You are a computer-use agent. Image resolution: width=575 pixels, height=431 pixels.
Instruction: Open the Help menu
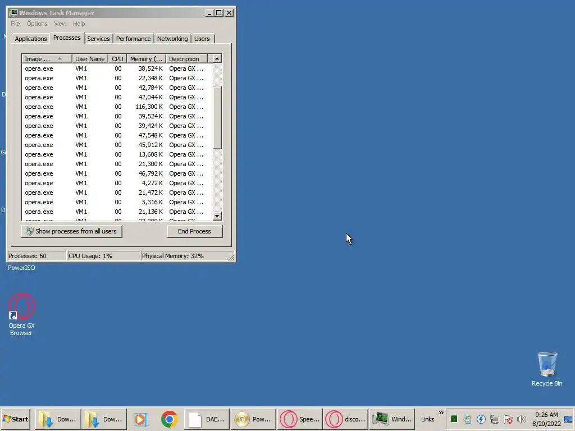(79, 24)
